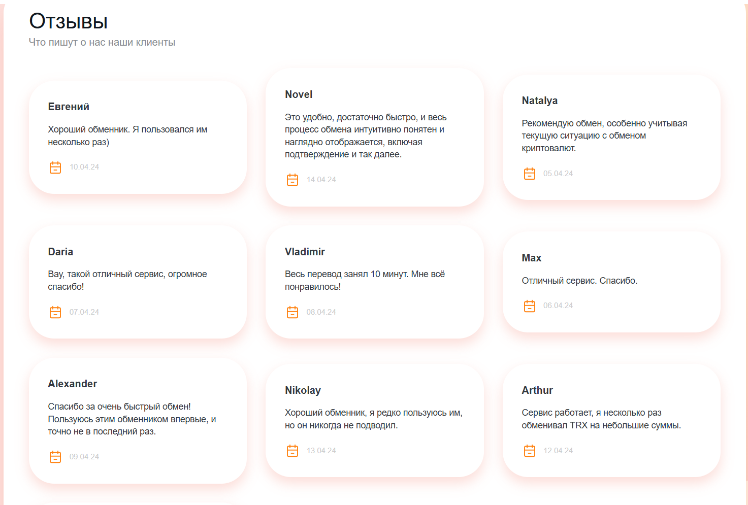Click the subtitle Что пишут о нас наши клиенты
This screenshot has height=505, width=748.
(102, 43)
